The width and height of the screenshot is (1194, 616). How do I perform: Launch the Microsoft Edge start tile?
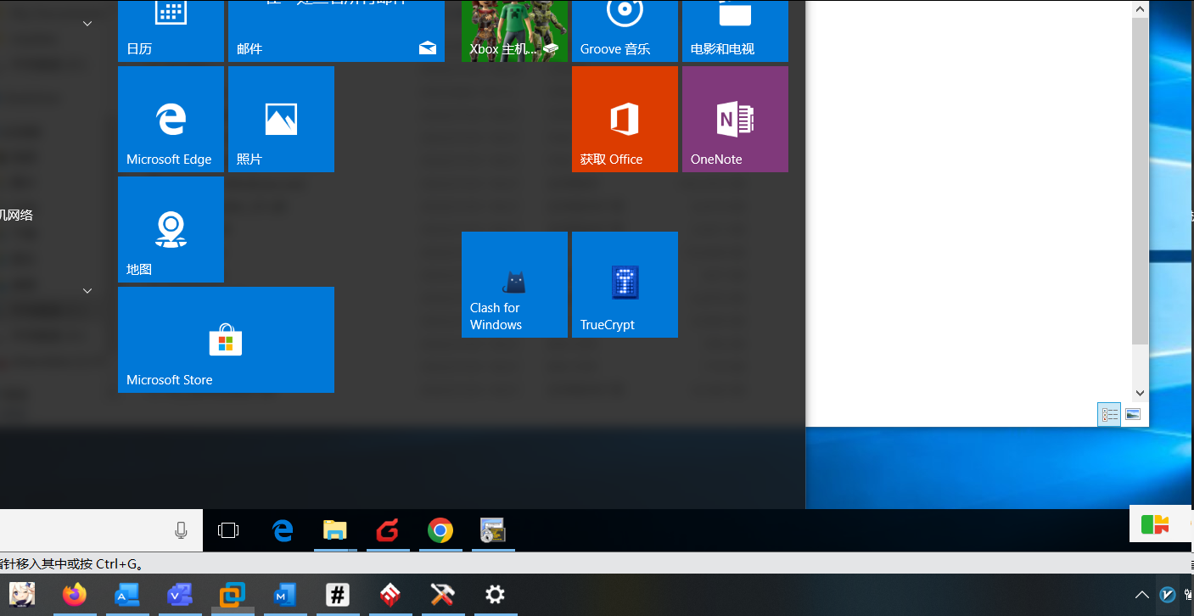pos(171,119)
